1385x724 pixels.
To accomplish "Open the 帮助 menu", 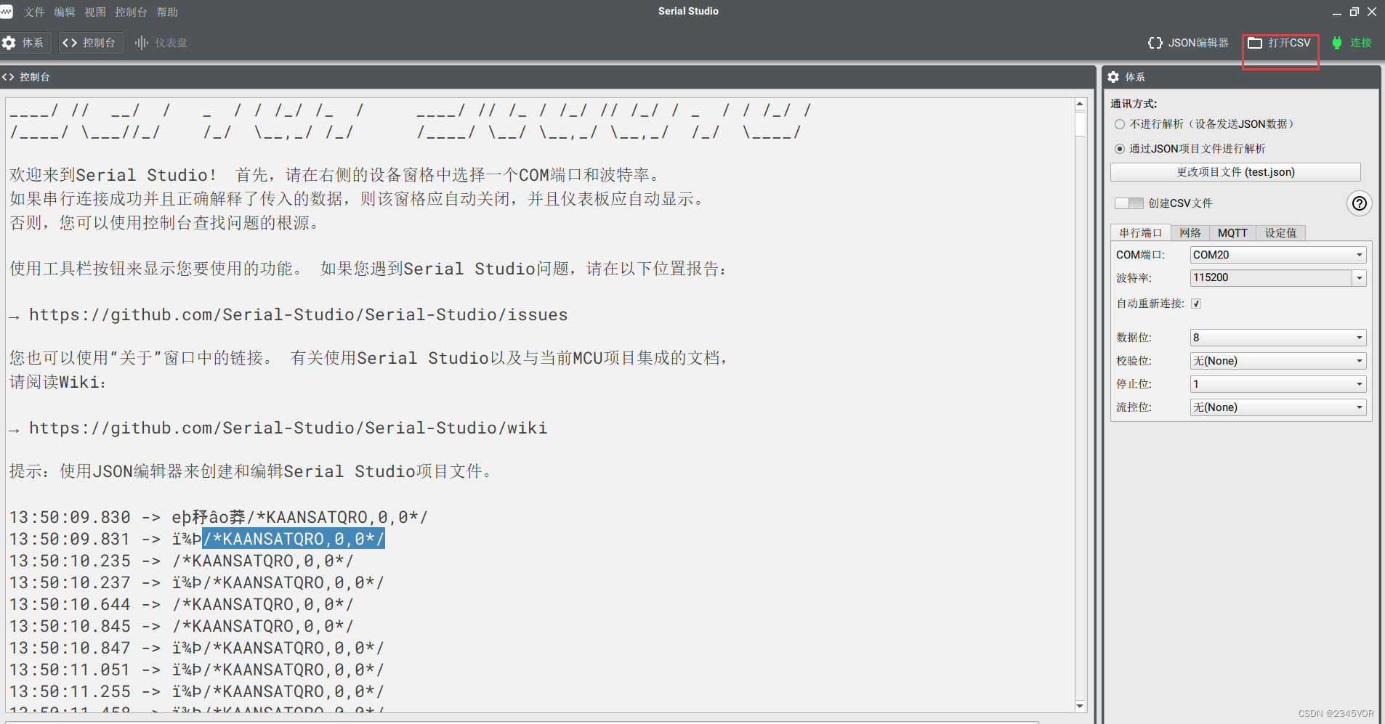I will (166, 12).
